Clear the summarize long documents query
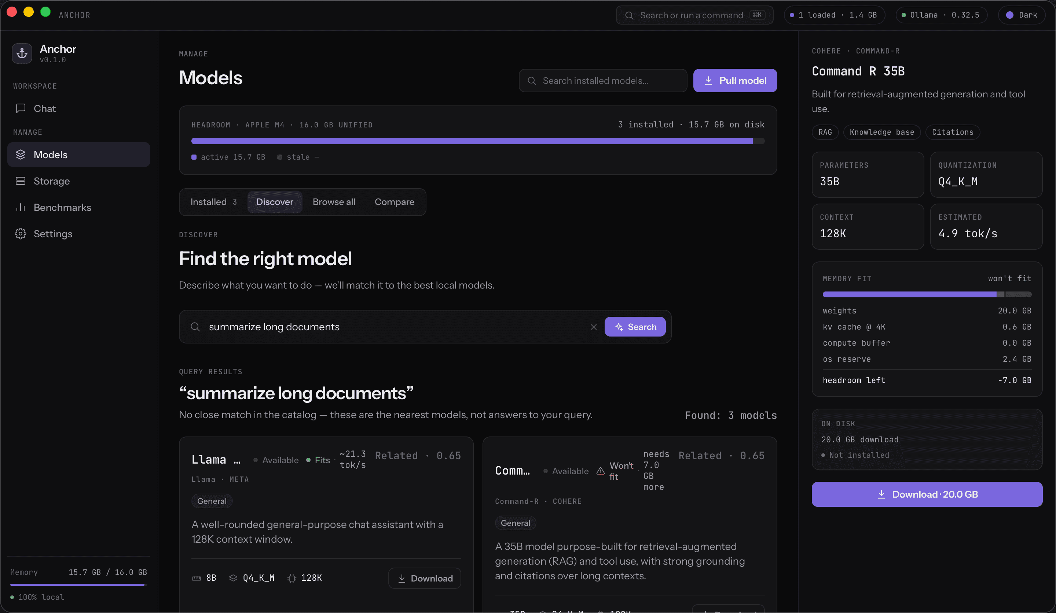This screenshot has height=613, width=1056. pos(593,327)
